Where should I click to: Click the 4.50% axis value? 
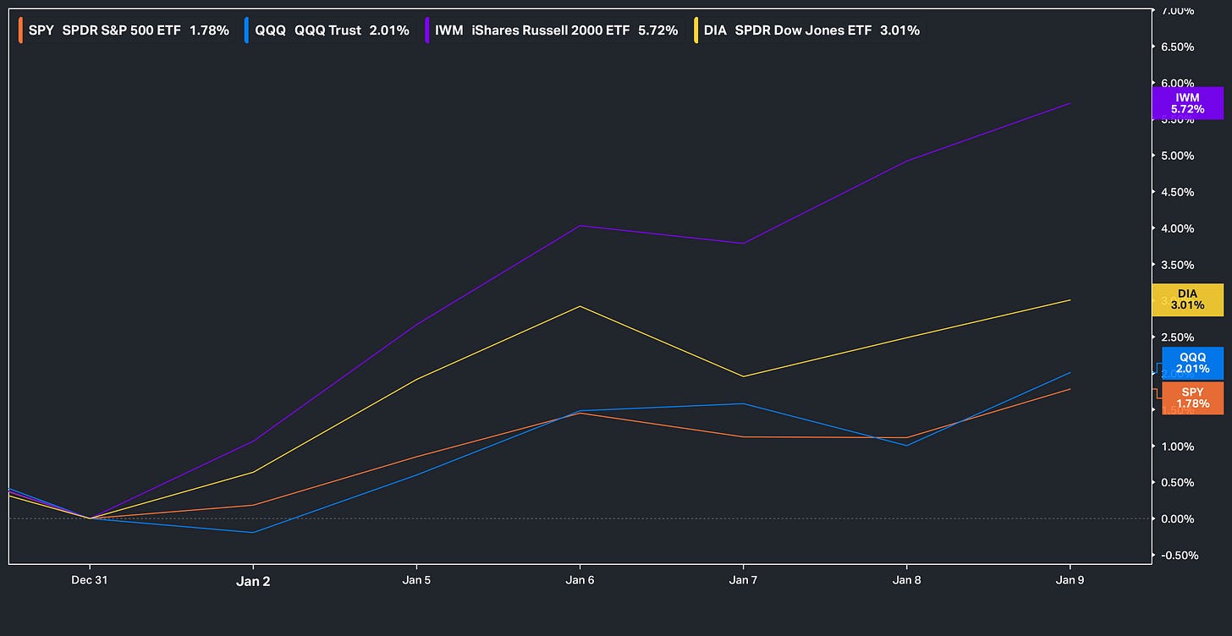[x=1179, y=192]
